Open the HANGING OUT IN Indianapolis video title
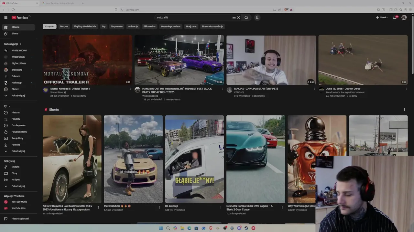Image resolution: width=414 pixels, height=232 pixels. [177, 90]
